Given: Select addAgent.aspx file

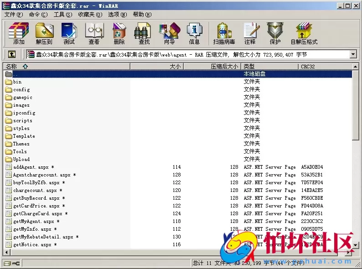Looking at the screenshot, I should tap(30, 167).
